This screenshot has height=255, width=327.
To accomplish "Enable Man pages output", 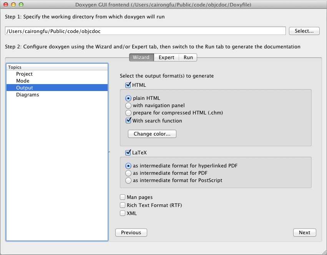I will (x=123, y=197).
